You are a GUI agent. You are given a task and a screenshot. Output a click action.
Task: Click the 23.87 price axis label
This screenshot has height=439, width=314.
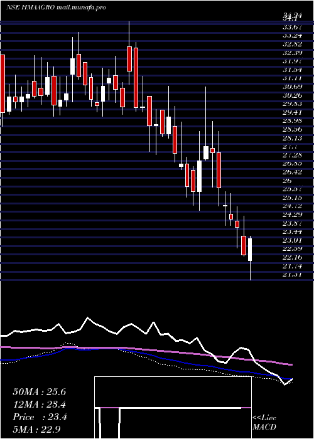point(292,223)
